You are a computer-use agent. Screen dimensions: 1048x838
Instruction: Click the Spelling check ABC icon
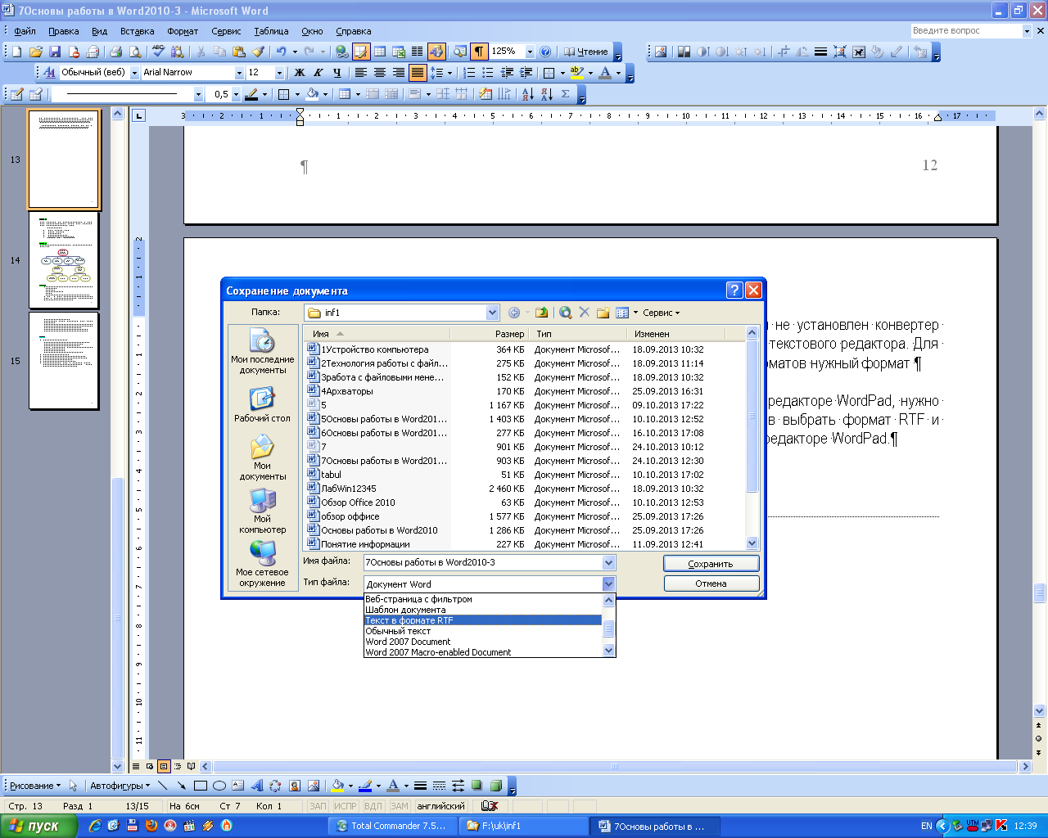point(159,52)
